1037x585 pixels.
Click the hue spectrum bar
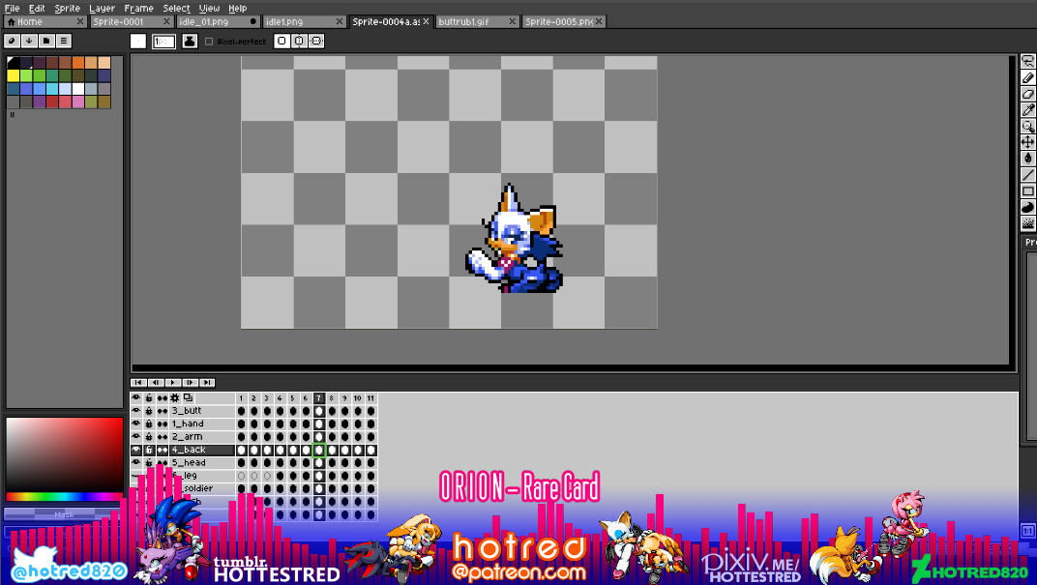click(64, 496)
